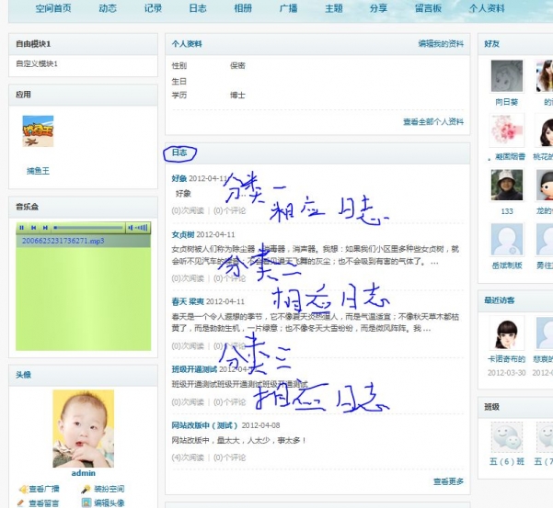The image size is (553, 508).
Task: Open the 分享 navigation tab
Action: 378,8
